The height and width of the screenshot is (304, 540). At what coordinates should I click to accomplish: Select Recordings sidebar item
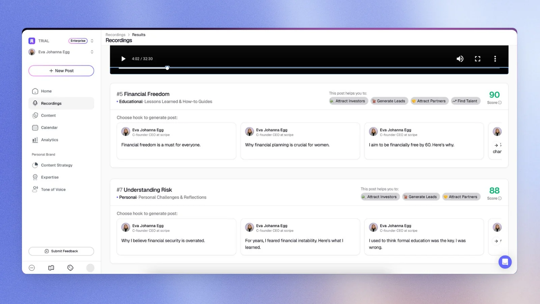coord(61,103)
